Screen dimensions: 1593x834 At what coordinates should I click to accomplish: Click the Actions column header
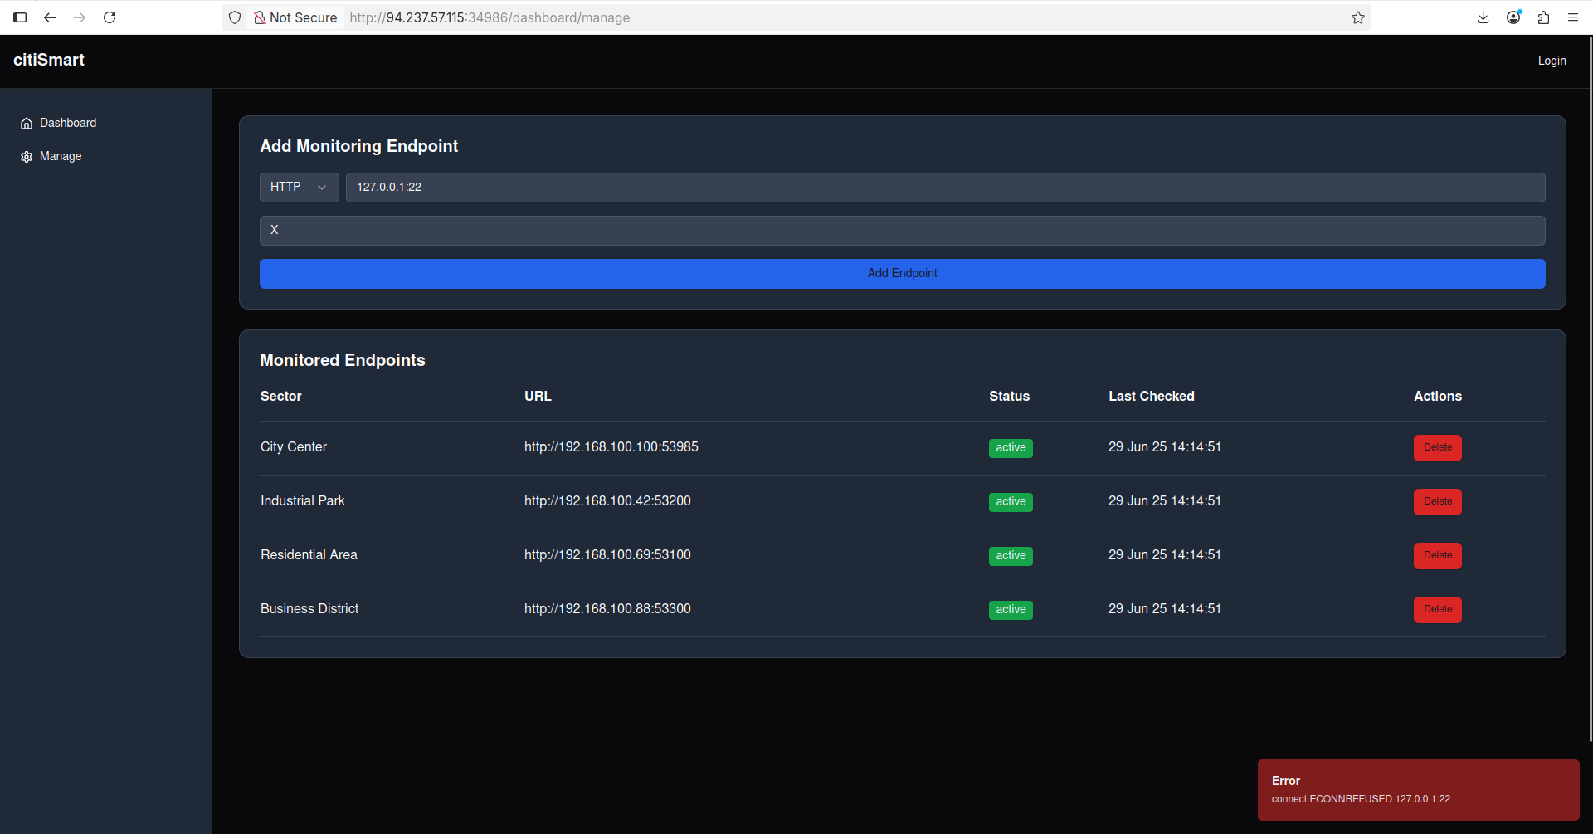(x=1438, y=397)
